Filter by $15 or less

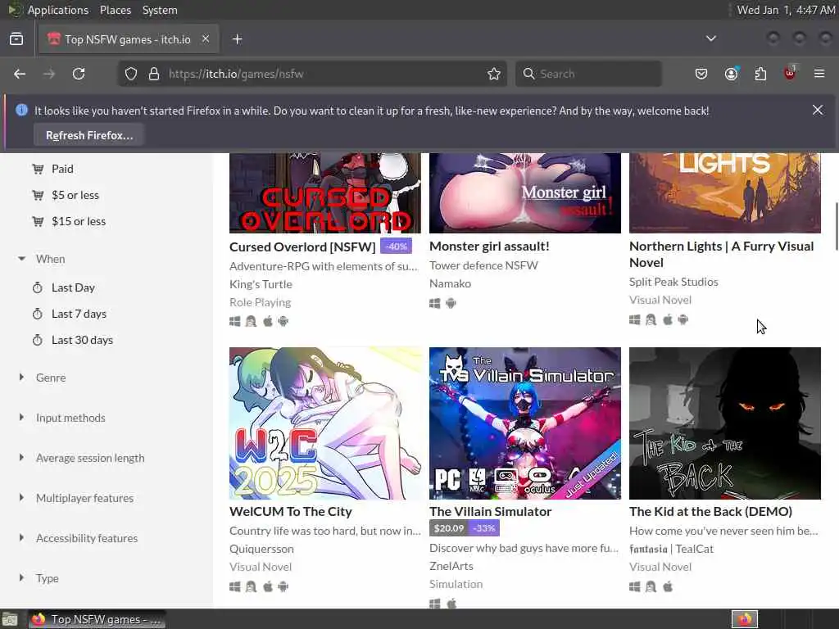coord(79,221)
